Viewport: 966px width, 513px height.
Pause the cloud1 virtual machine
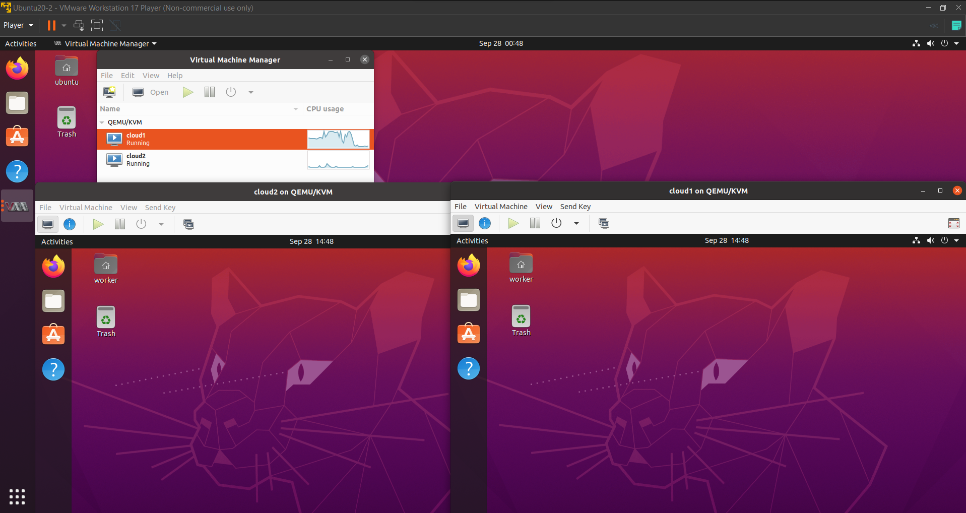pos(535,223)
